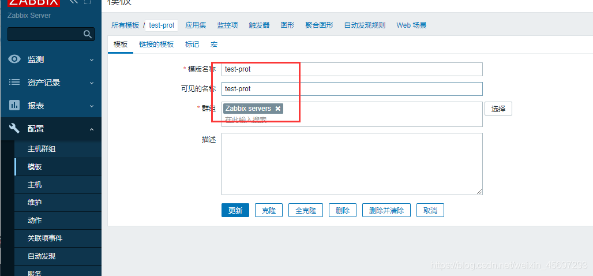Click the list icon for 资产记录
Viewport: 593px width, 276px height.
(14, 82)
